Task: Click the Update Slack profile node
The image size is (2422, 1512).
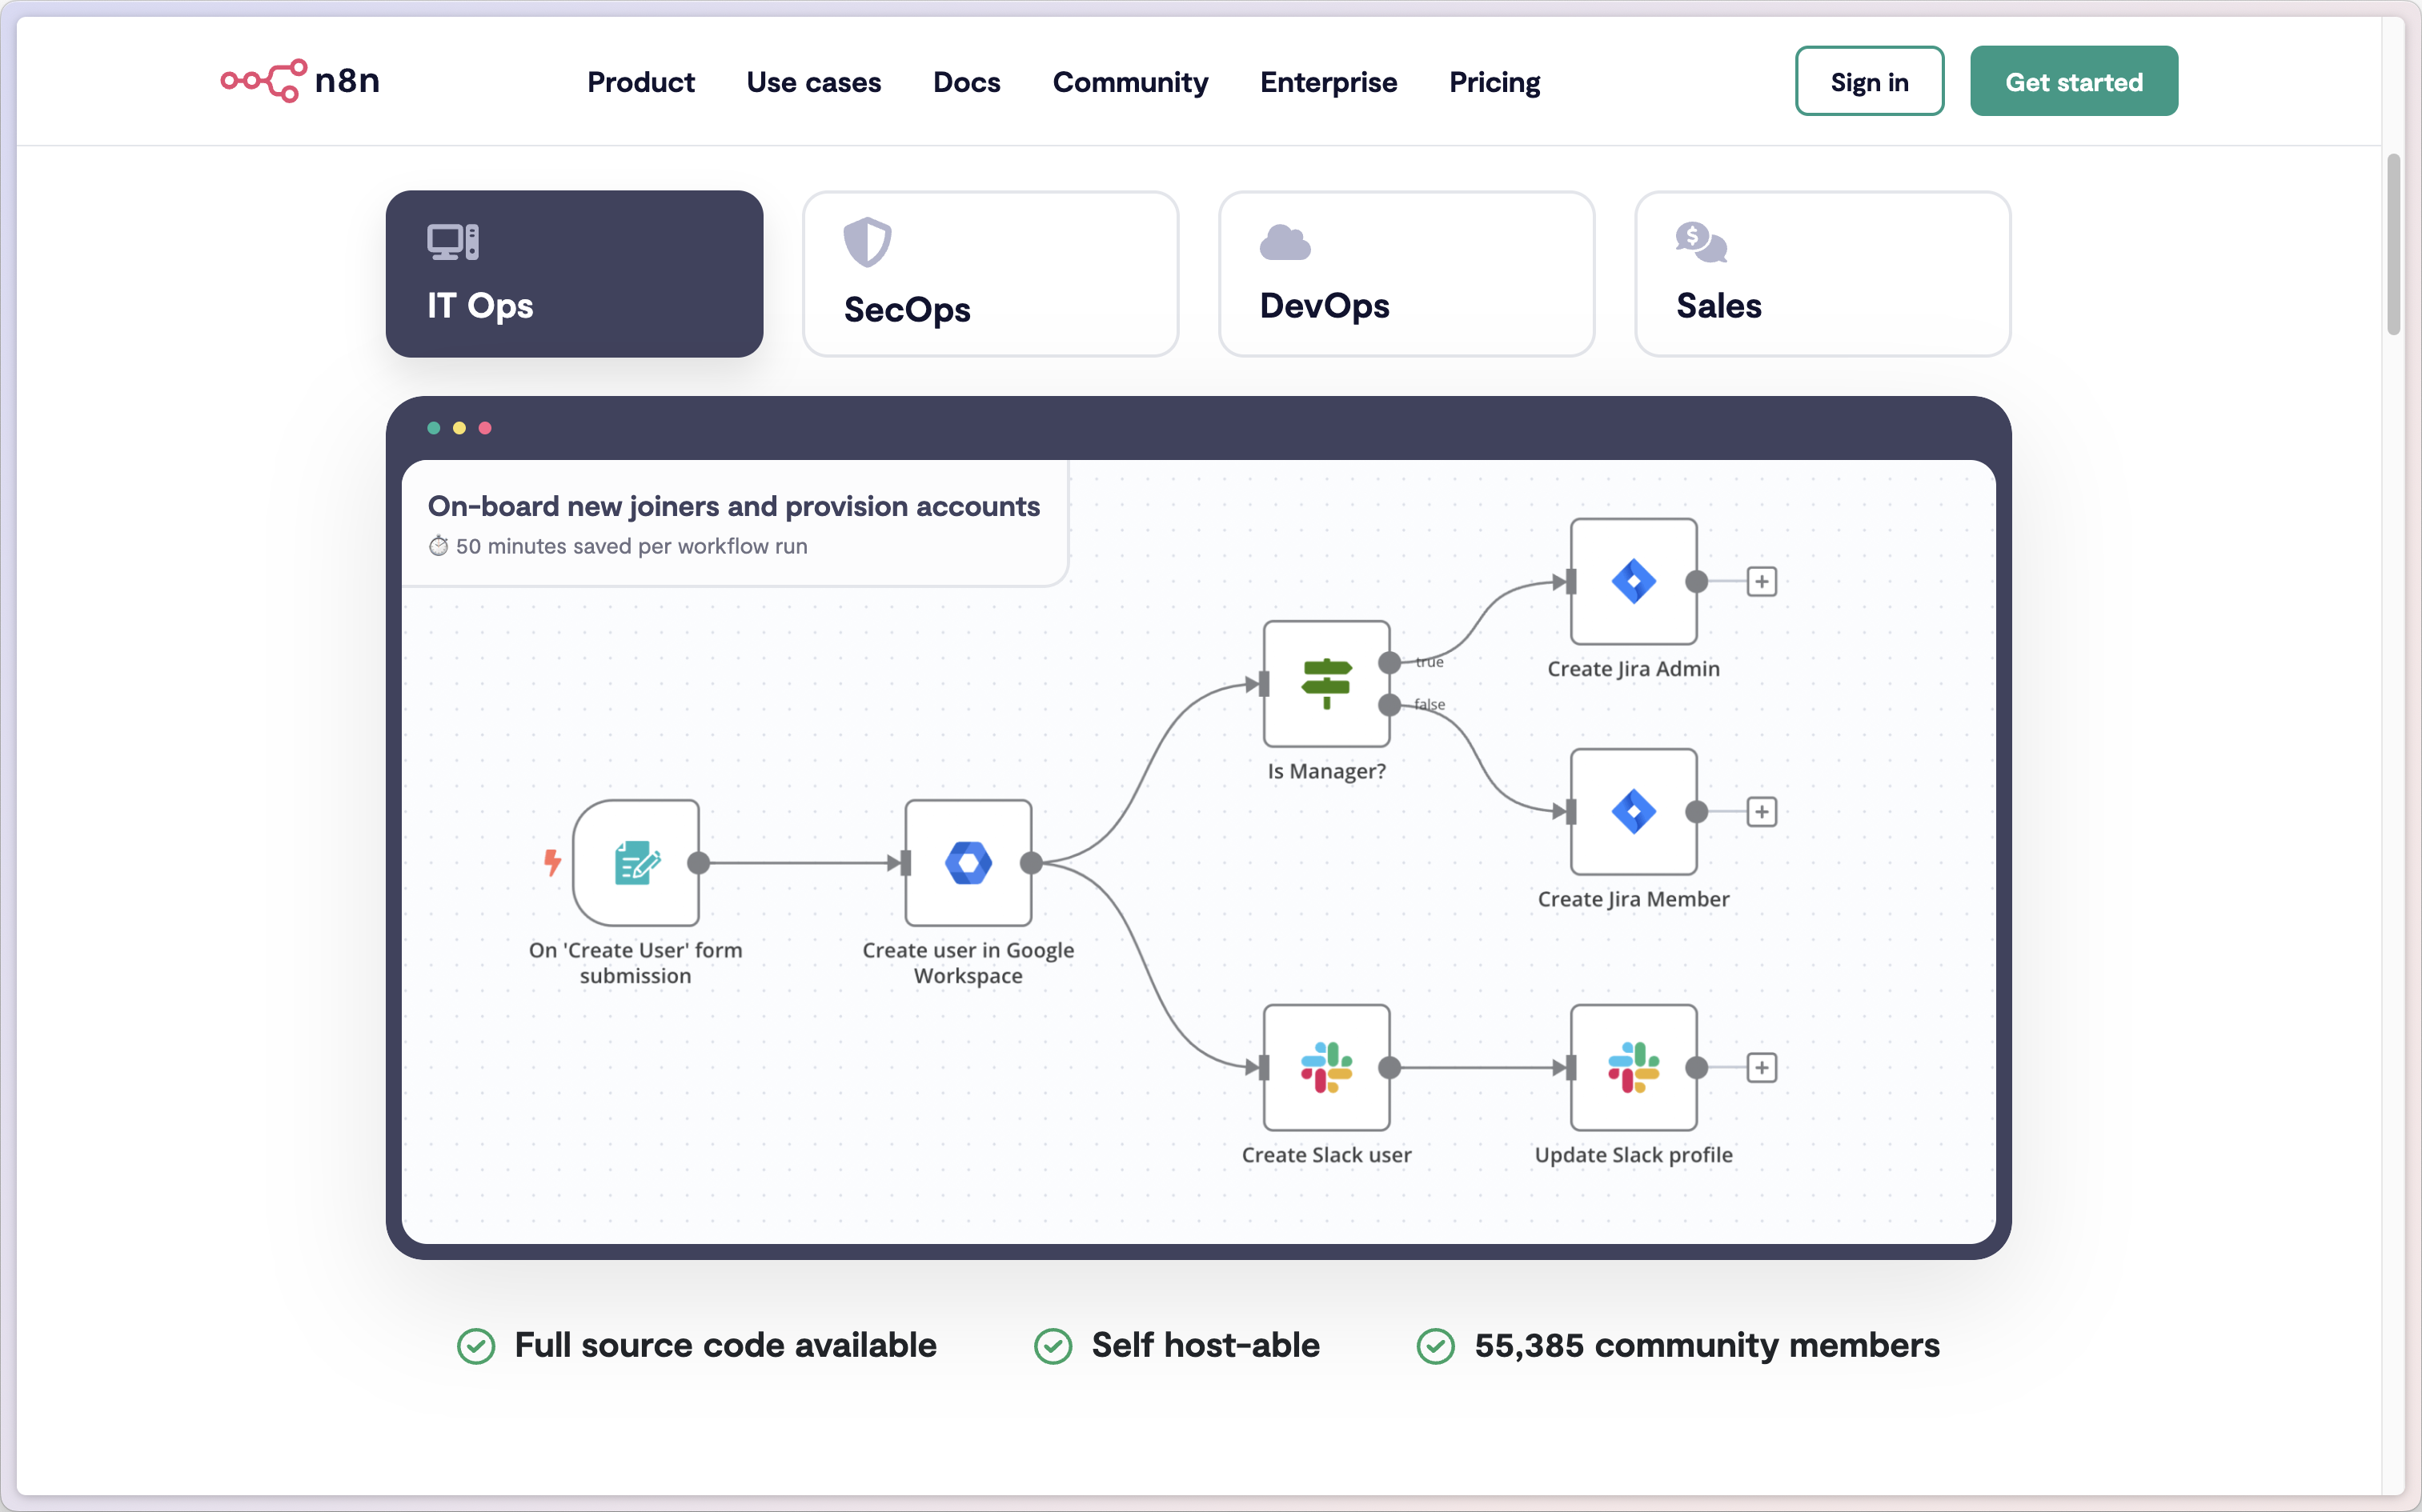Action: pyautogui.click(x=1633, y=1067)
